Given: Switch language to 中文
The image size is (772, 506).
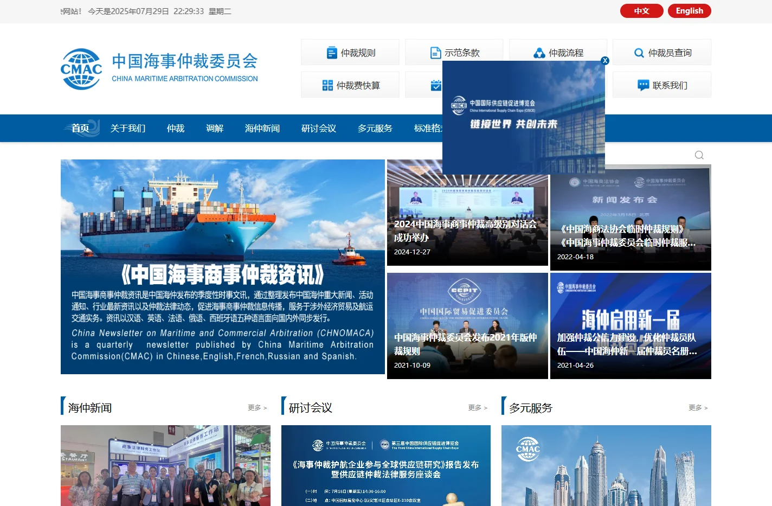Looking at the screenshot, I should 642,11.
